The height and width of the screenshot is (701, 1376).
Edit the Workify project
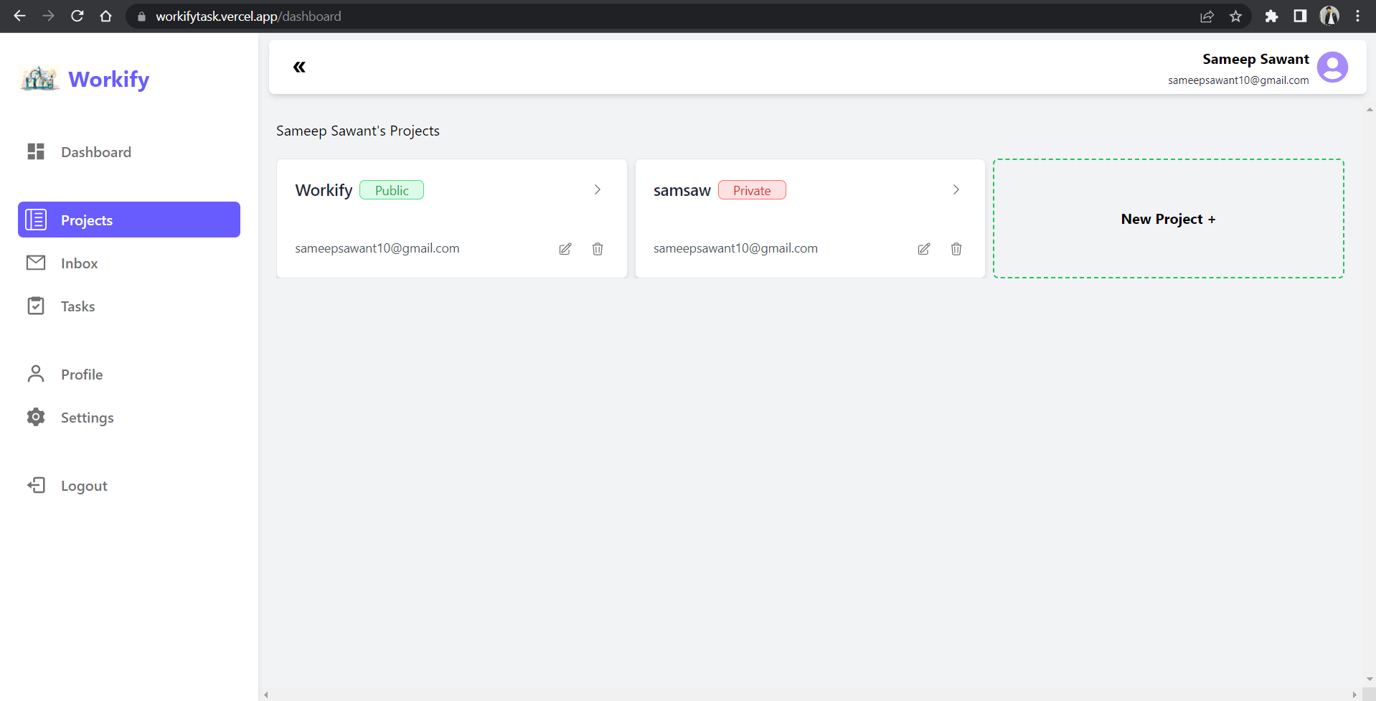tap(565, 249)
